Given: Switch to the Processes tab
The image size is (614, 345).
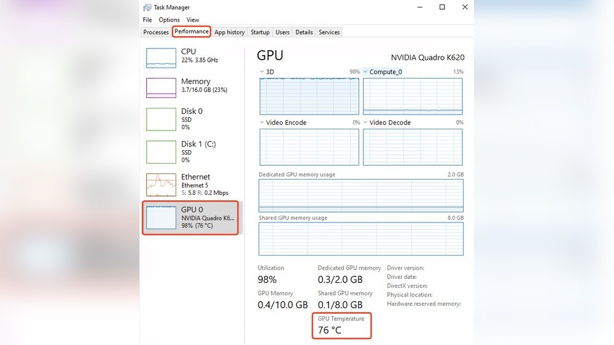Looking at the screenshot, I should (156, 32).
